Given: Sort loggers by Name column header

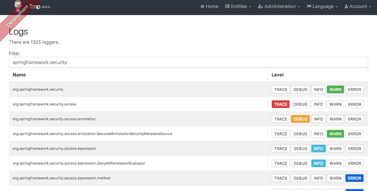Looking at the screenshot, I should pyautogui.click(x=19, y=75).
